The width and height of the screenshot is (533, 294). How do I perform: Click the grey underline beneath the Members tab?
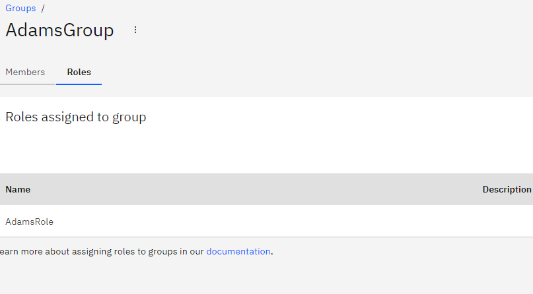[28, 84]
